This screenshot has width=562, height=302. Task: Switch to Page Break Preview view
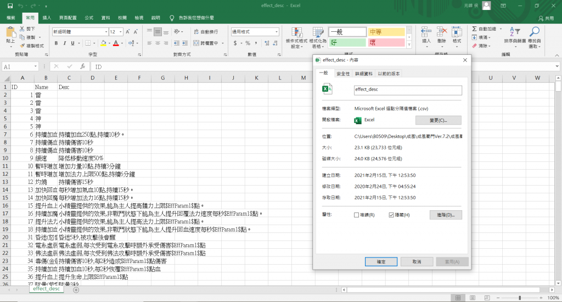tap(487, 298)
